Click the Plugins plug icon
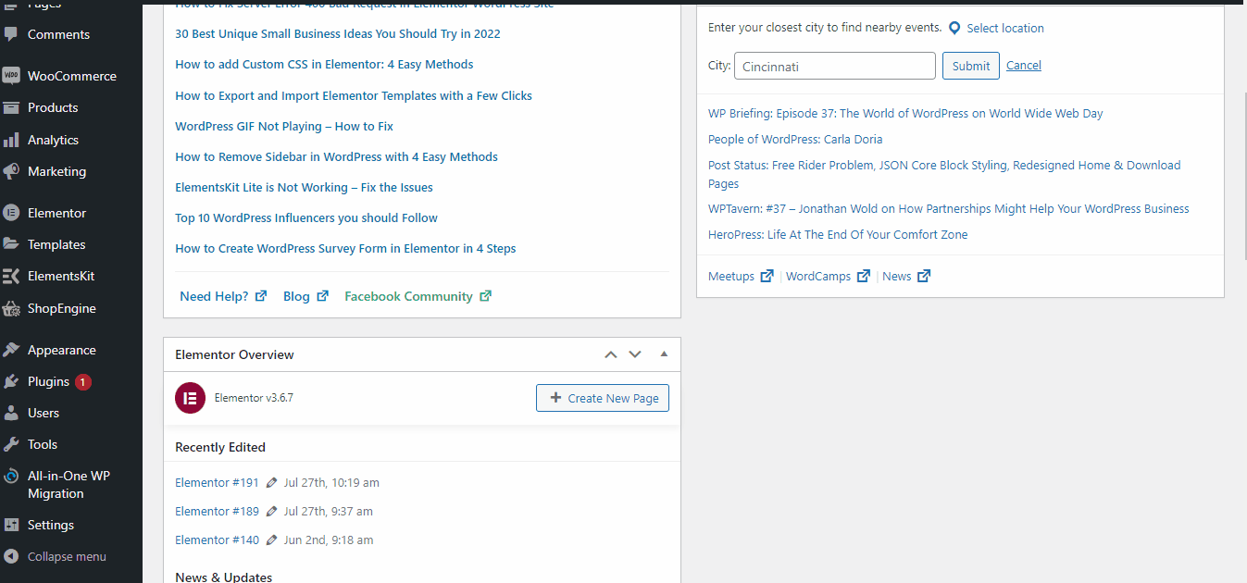This screenshot has height=583, width=1247. click(x=11, y=381)
